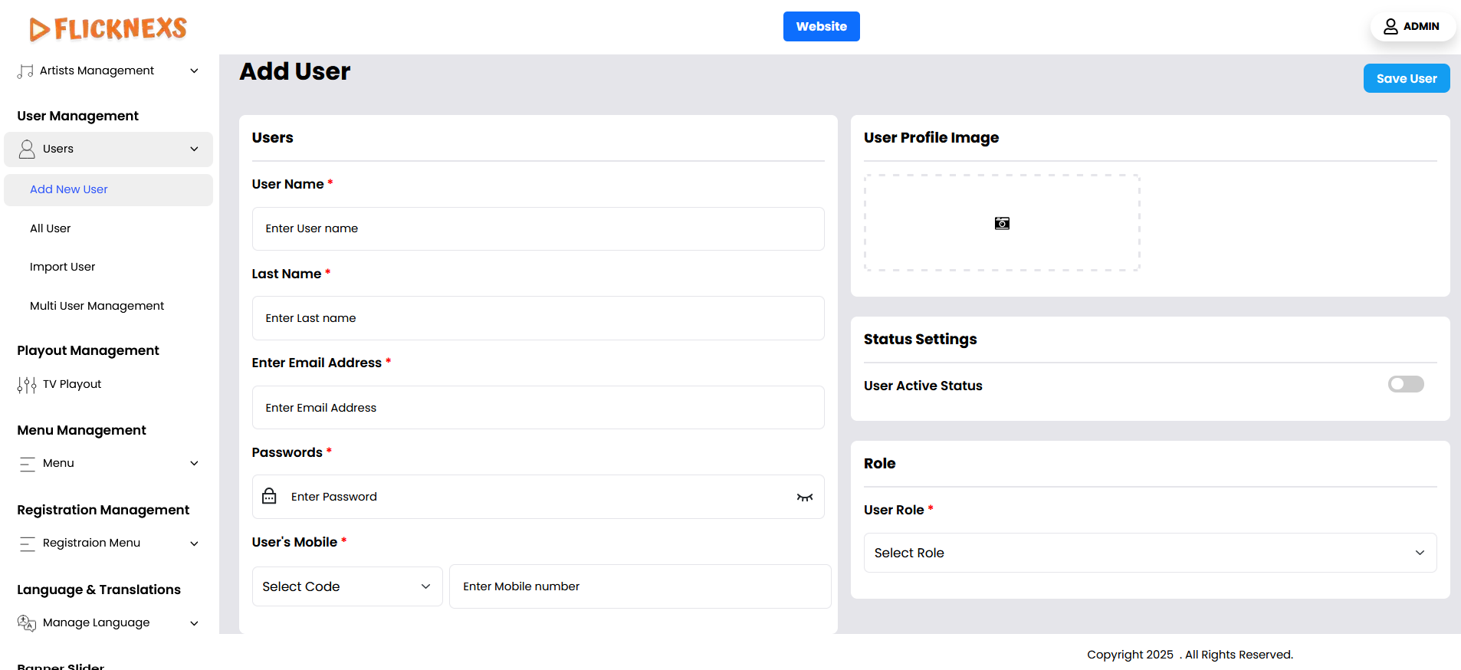The width and height of the screenshot is (1461, 670).
Task: Open All User in sidebar
Action: (x=51, y=228)
